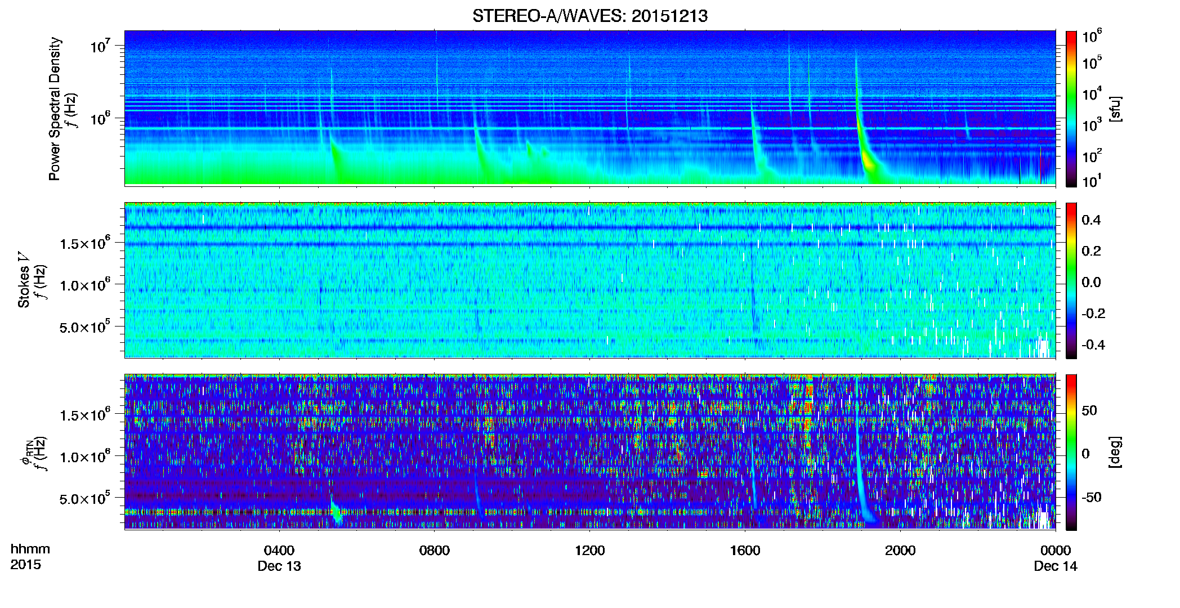Click the 10^4 label on the sfu color bar
The height and width of the screenshot is (608, 1180).
pyautogui.click(x=1092, y=93)
